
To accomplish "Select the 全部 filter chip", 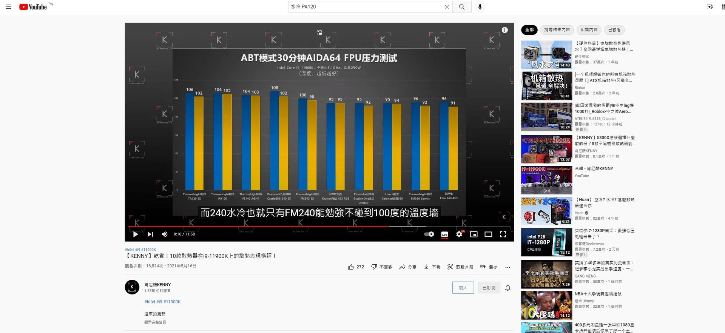I will coord(529,30).
